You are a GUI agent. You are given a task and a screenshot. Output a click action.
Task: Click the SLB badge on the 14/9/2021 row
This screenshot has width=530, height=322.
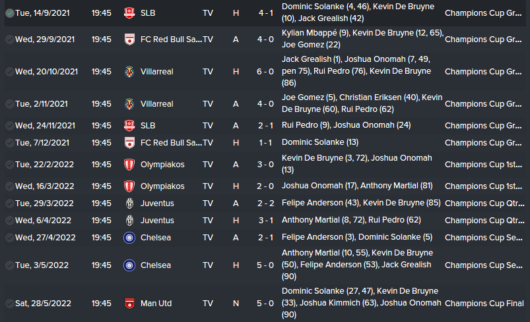click(129, 13)
